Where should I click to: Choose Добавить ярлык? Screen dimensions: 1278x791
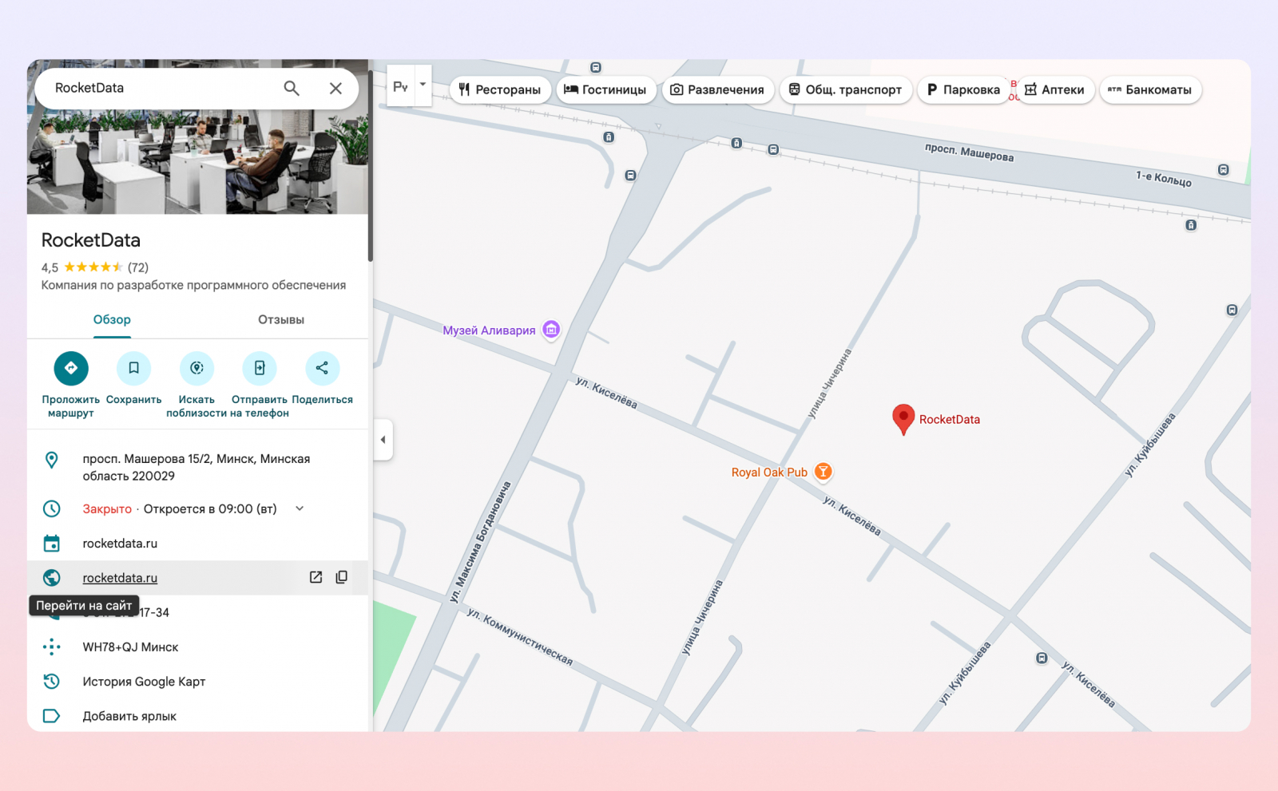129,716
